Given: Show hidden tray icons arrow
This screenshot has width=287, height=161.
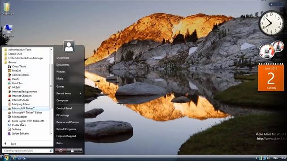Looking at the screenshot, I should coord(256,158).
